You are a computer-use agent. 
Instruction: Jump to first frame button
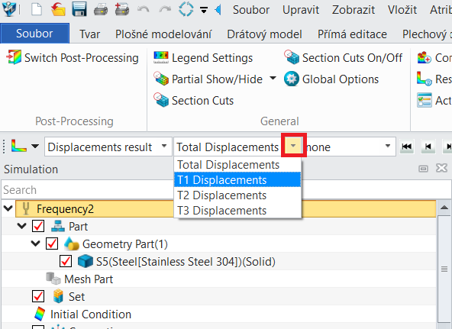tap(407, 147)
